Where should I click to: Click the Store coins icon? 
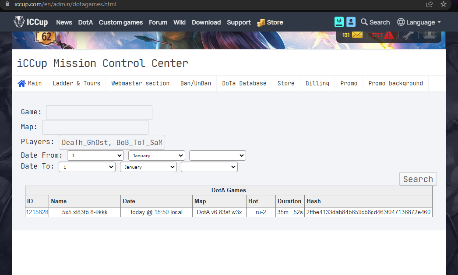tap(261, 22)
